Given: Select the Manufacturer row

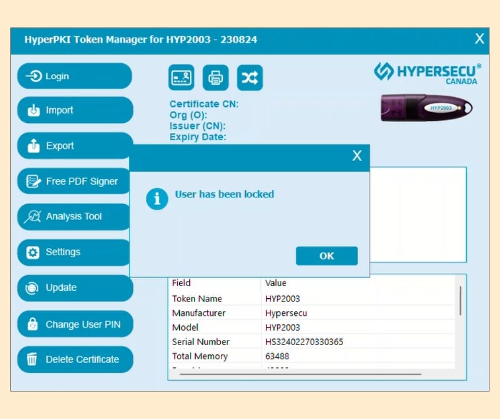Looking at the screenshot, I should pyautogui.click(x=312, y=313).
